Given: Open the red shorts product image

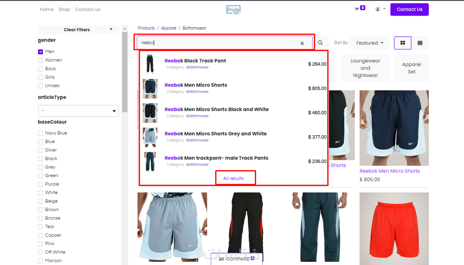Looking at the screenshot, I should pyautogui.click(x=394, y=228).
